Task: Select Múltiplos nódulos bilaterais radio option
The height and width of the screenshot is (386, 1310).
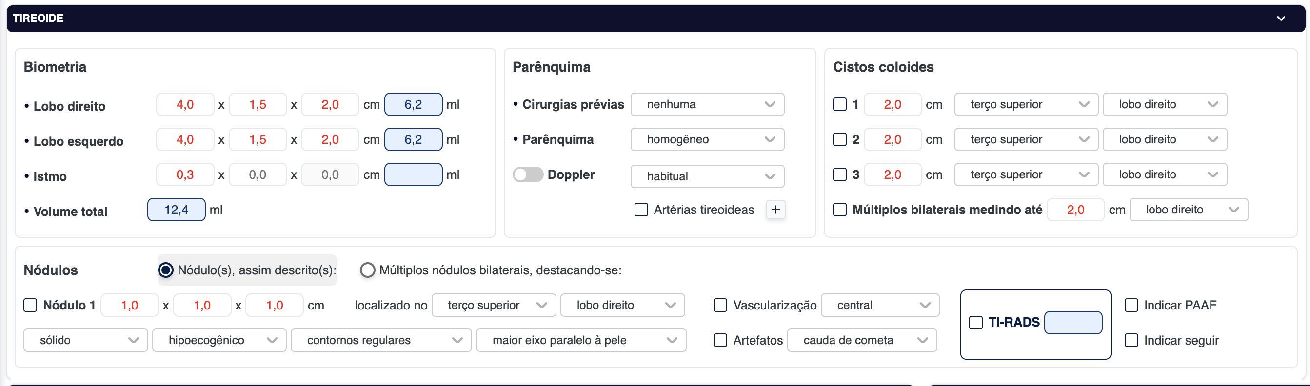Action: coord(367,270)
